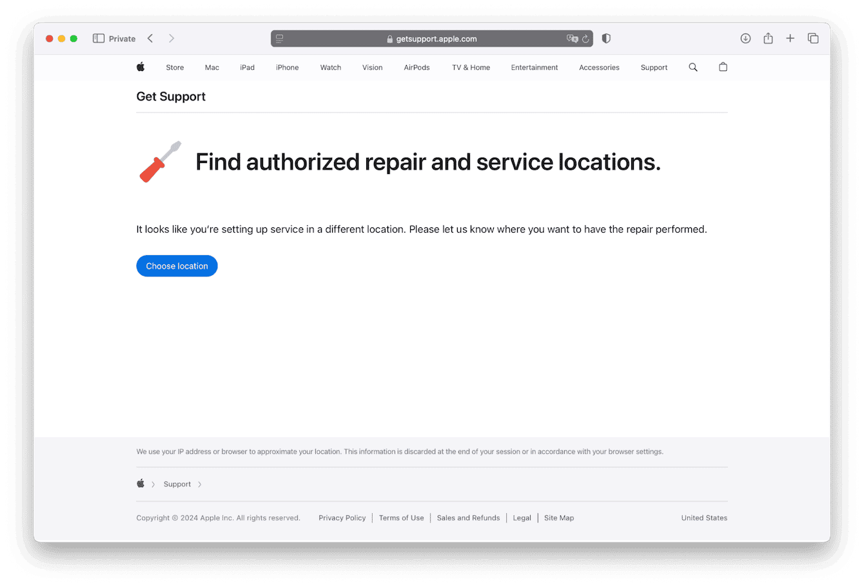Show tab overview icon
864x587 pixels.
point(813,38)
